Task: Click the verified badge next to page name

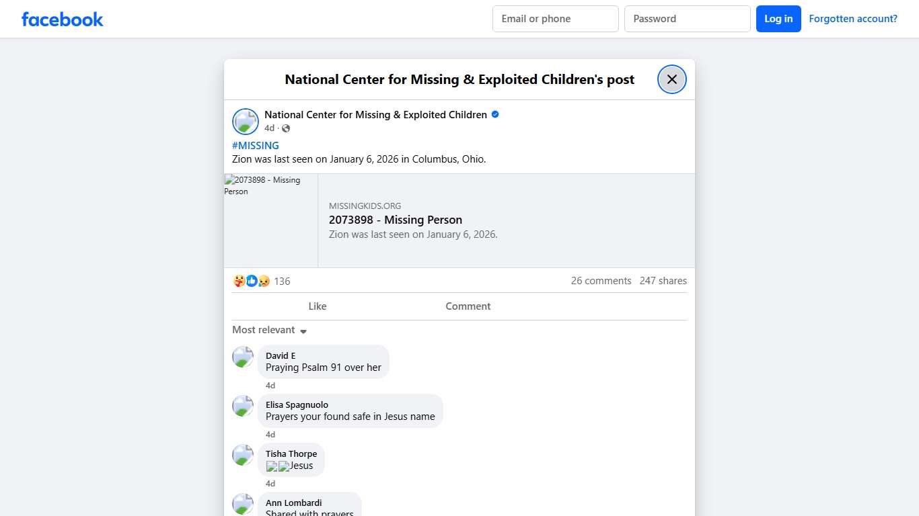Action: 495,115
